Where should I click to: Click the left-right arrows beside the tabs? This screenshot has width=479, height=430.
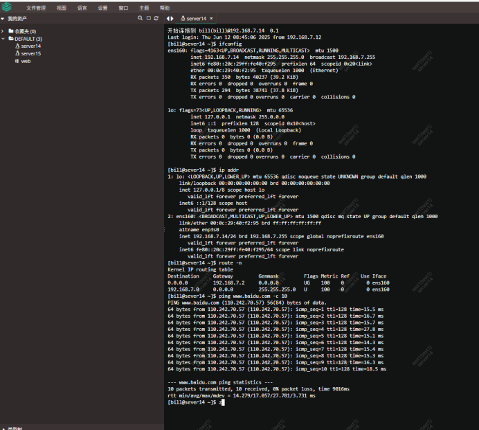(x=170, y=18)
